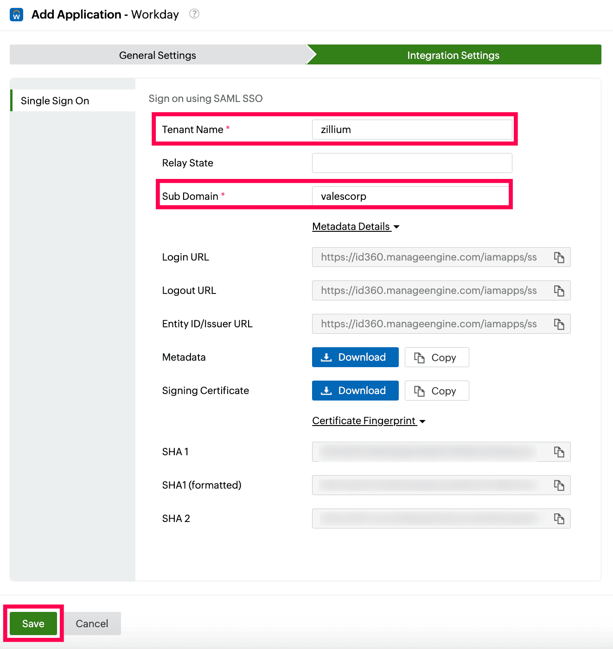The width and height of the screenshot is (613, 649).
Task: Open the help tooltip next to Workday title
Action: (x=194, y=14)
